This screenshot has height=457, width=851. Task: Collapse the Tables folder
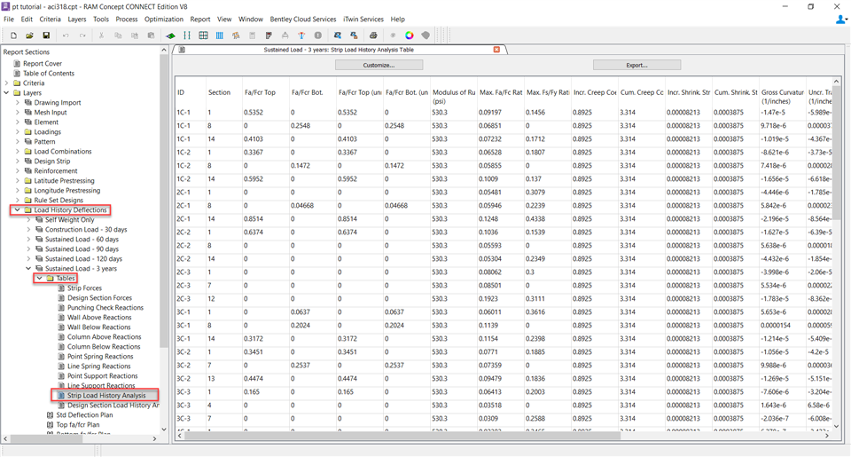(40, 279)
